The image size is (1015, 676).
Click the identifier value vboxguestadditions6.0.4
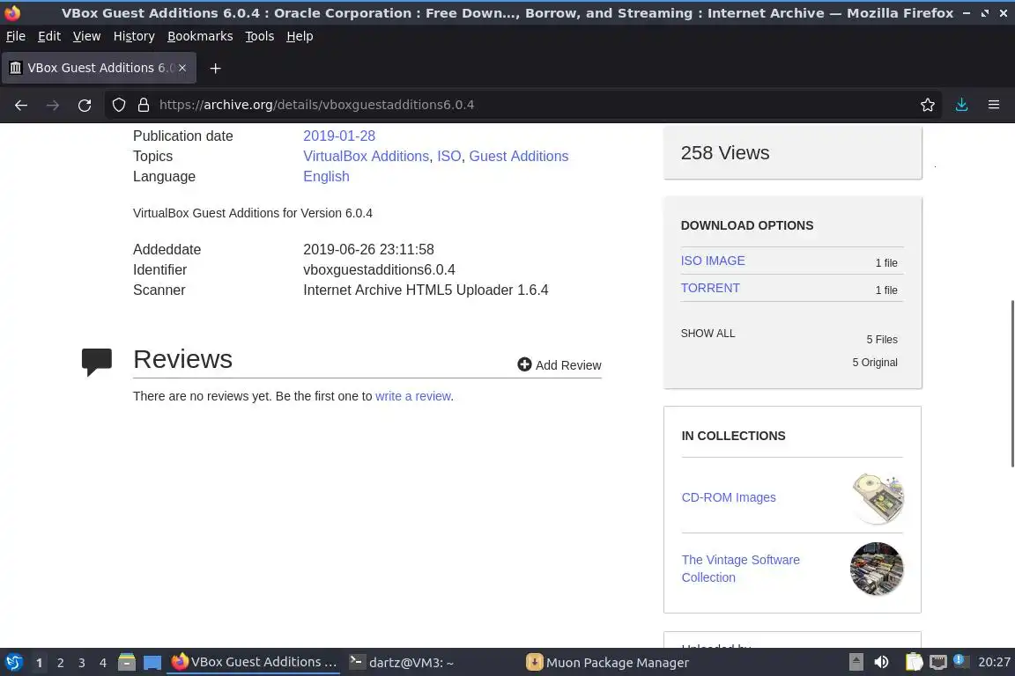tap(379, 269)
